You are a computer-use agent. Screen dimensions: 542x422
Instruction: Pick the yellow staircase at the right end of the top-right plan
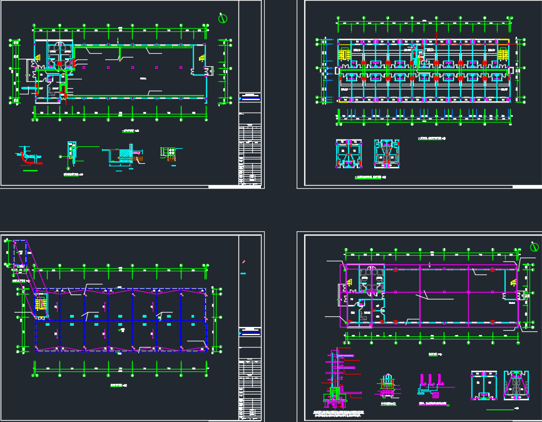[503, 54]
